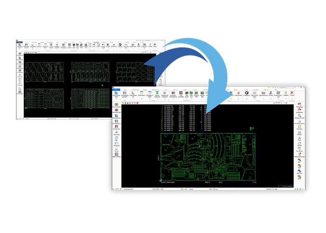Click the bottom red-green transfer icon in right sidebar
The width and height of the screenshot is (326, 233).
299,177
